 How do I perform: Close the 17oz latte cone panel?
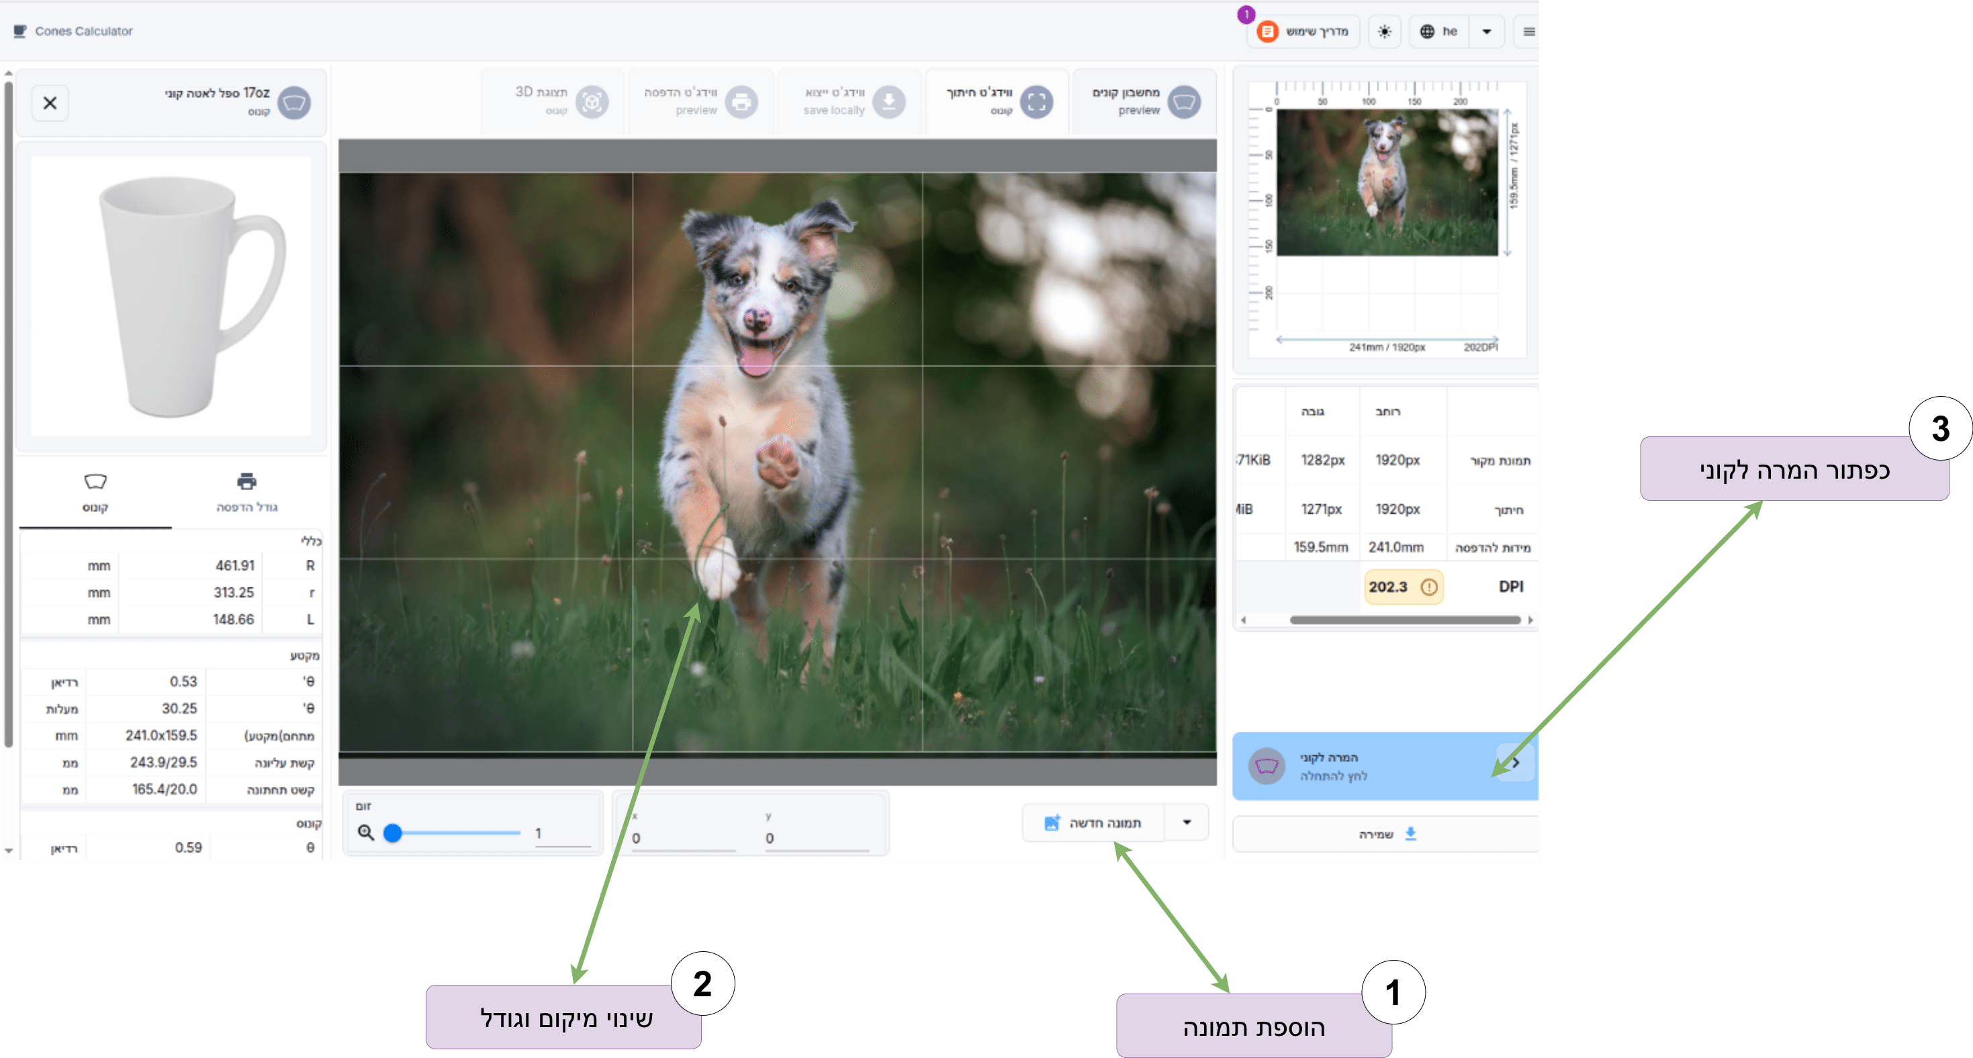(x=50, y=103)
